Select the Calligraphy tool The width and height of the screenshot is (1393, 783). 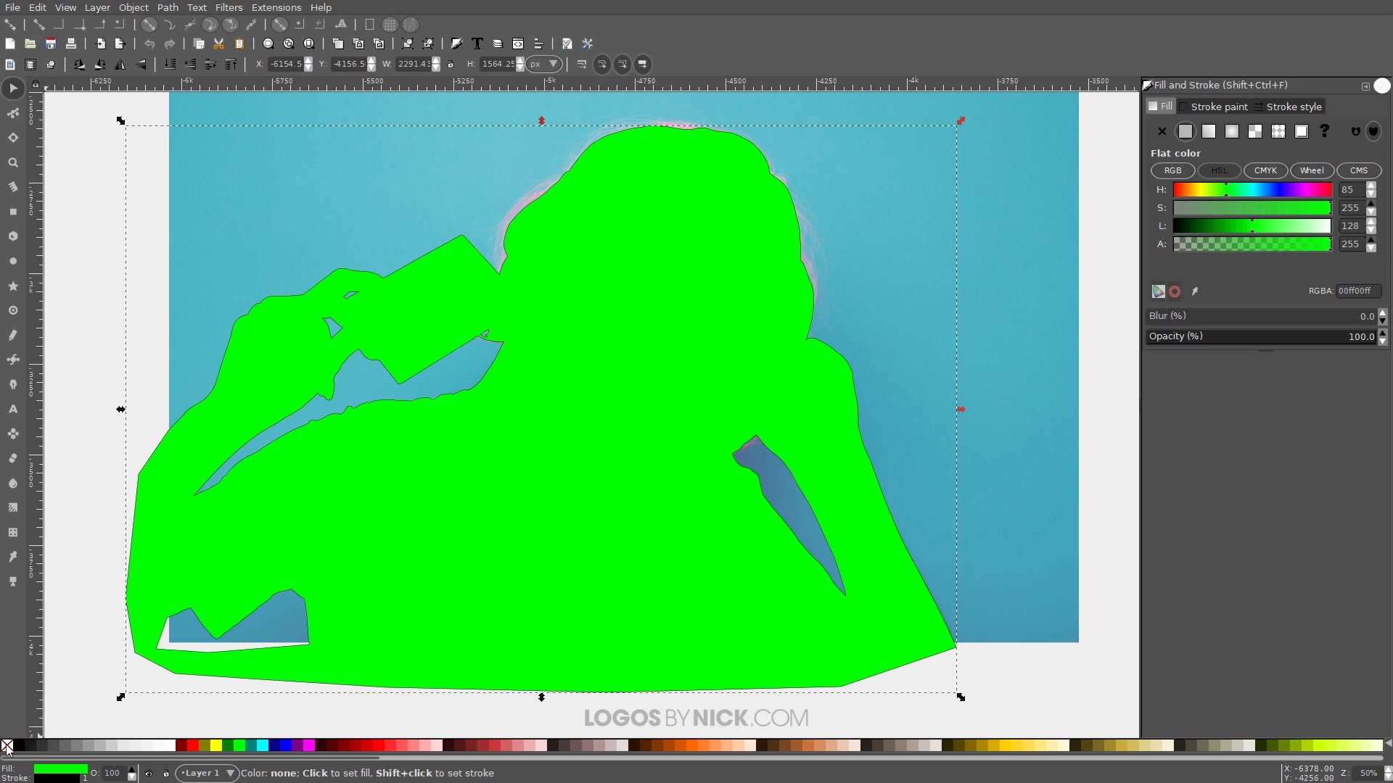(x=13, y=384)
